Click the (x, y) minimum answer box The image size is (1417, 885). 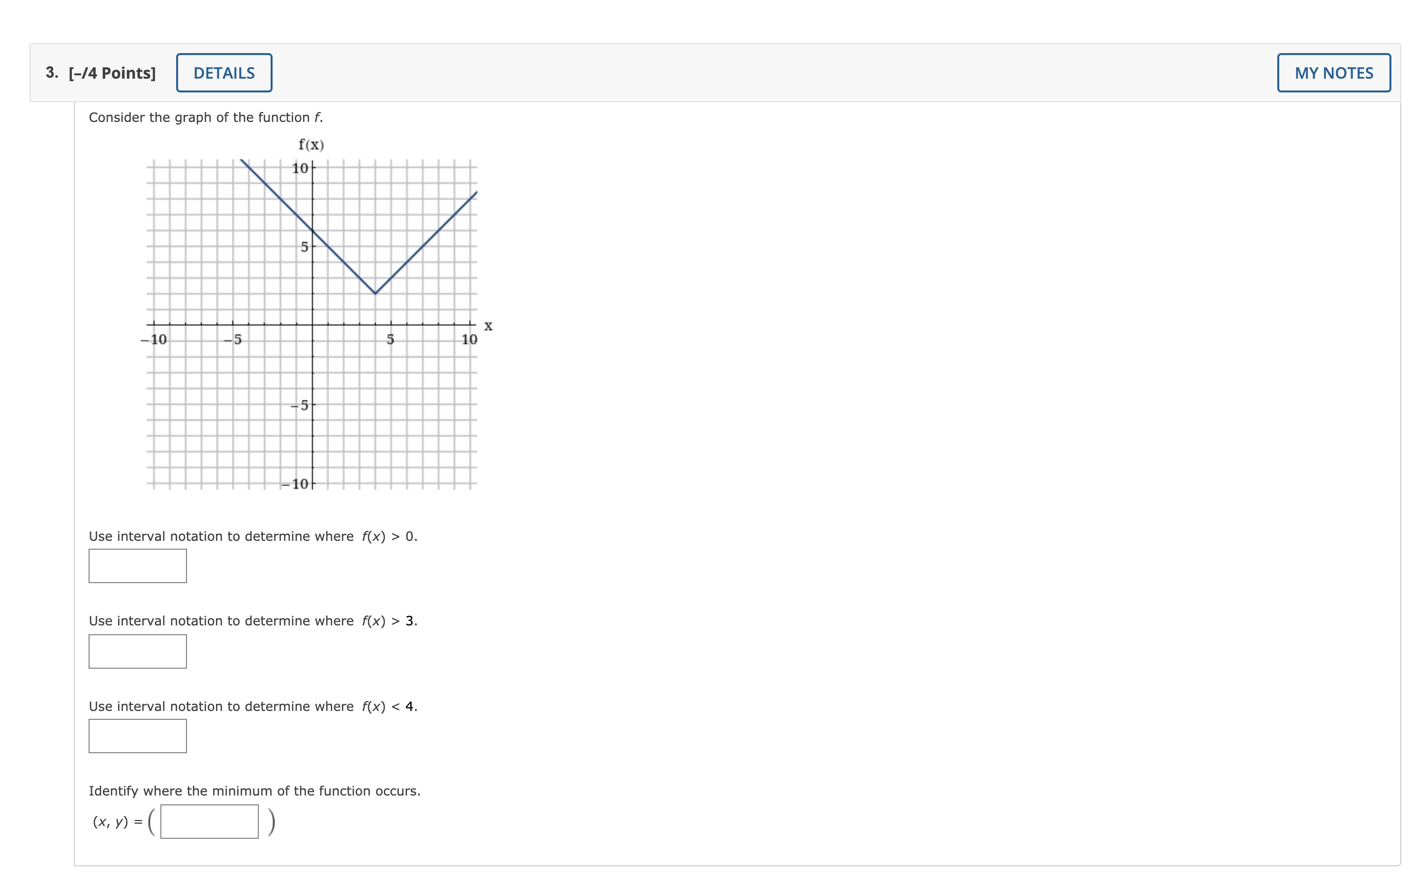tap(210, 822)
